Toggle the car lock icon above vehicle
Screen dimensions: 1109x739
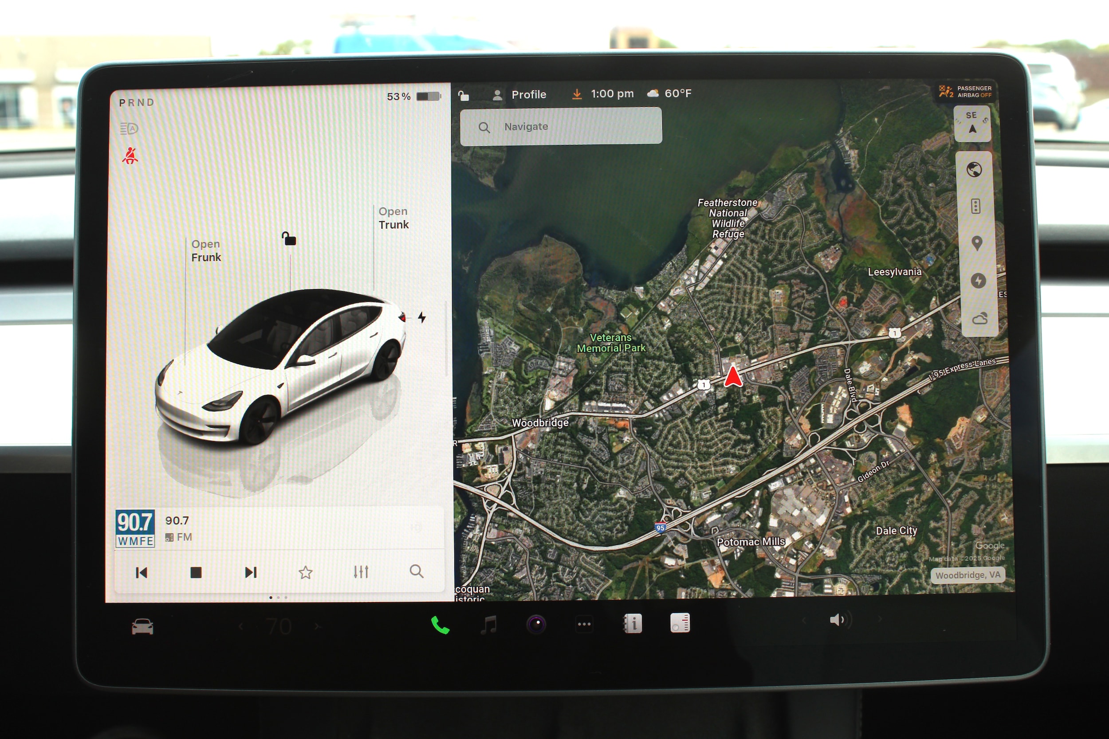click(x=289, y=239)
